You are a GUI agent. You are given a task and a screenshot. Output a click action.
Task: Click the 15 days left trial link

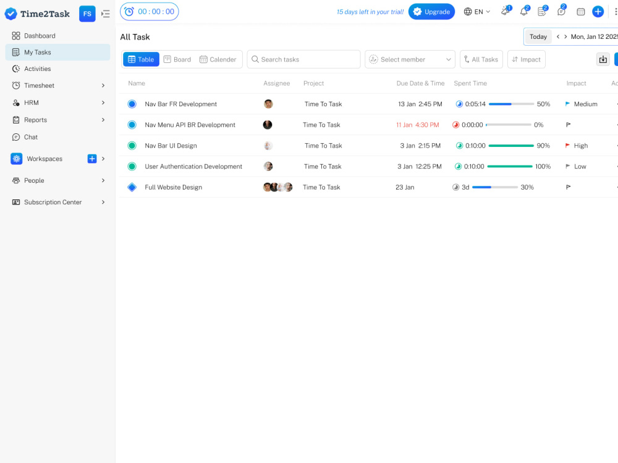[370, 12]
